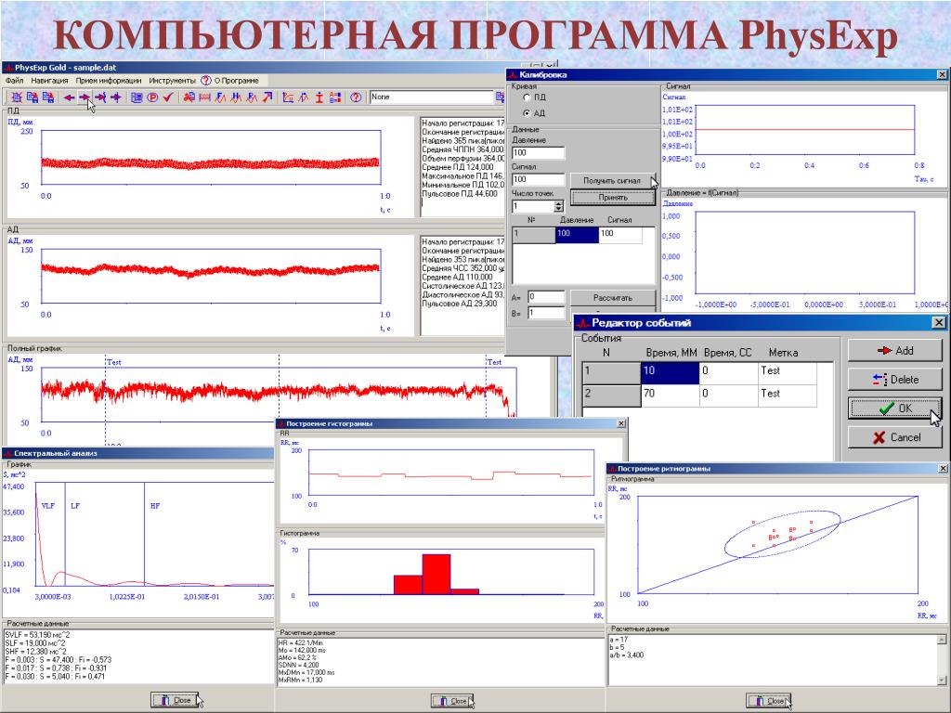
Task: Select event row 2 time cell 70
Action: pyautogui.click(x=670, y=394)
